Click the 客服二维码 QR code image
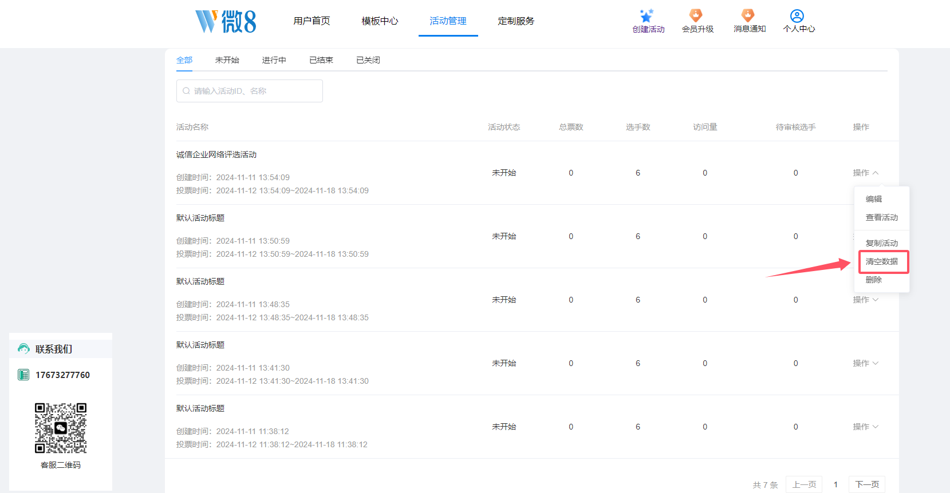 tap(61, 428)
